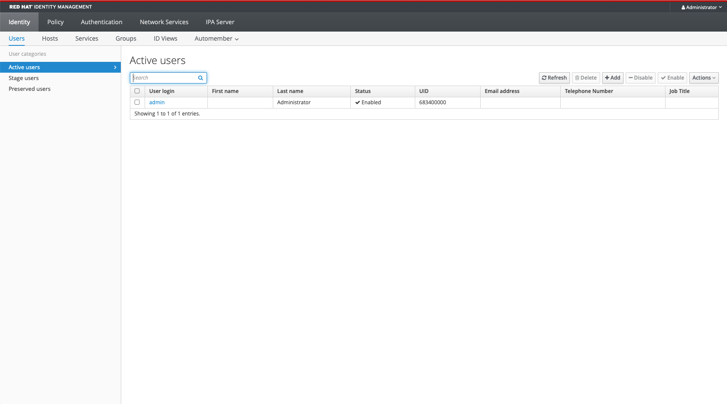Click the Showing 1 to 1 entries text
This screenshot has width=727, height=404.
[x=167, y=114]
